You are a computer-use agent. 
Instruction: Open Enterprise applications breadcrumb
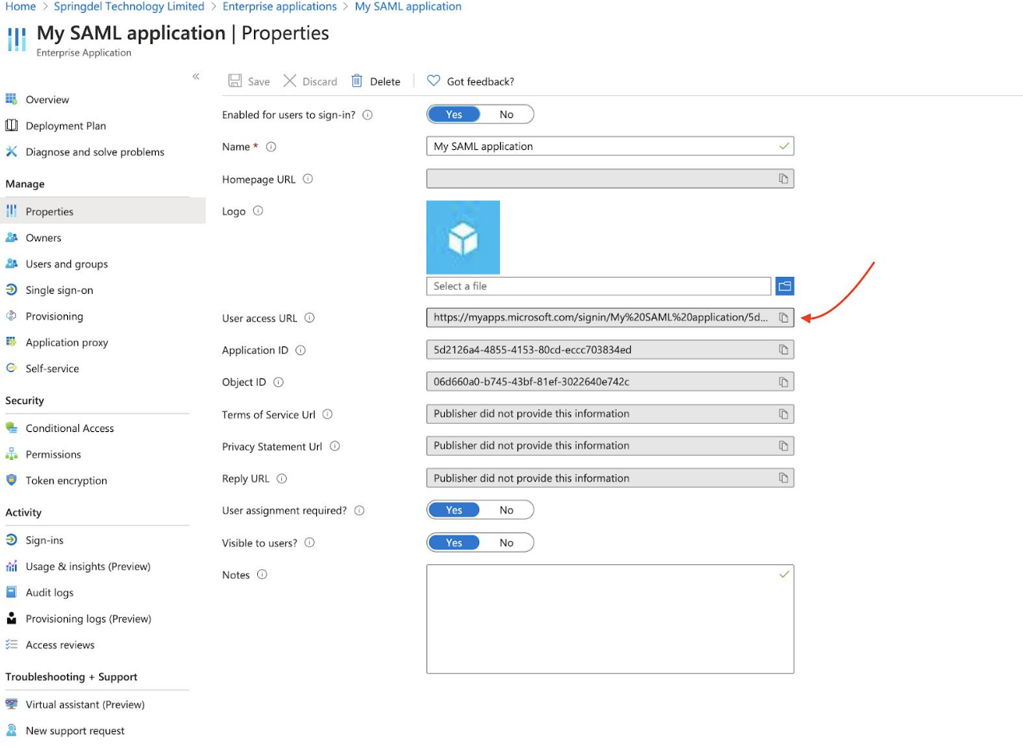(x=280, y=6)
